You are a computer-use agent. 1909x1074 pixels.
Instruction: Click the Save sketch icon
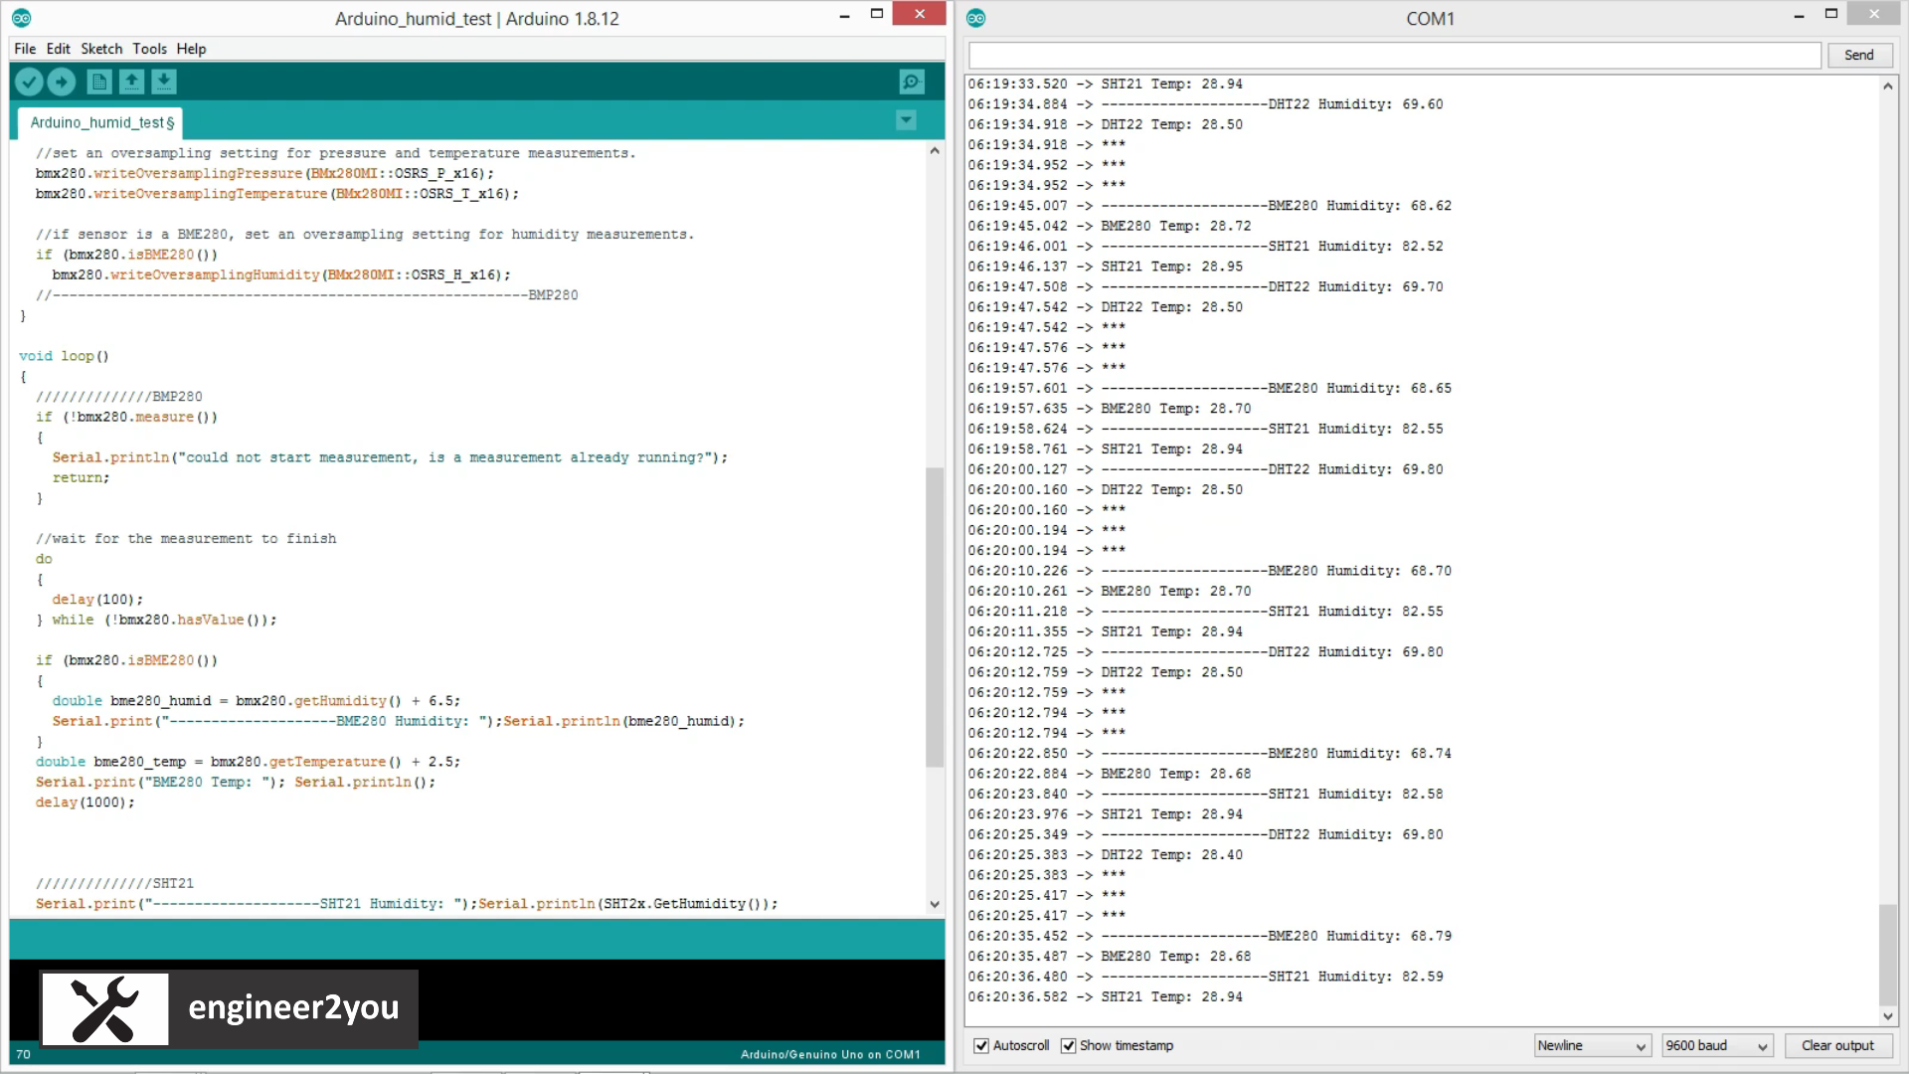[x=164, y=82]
